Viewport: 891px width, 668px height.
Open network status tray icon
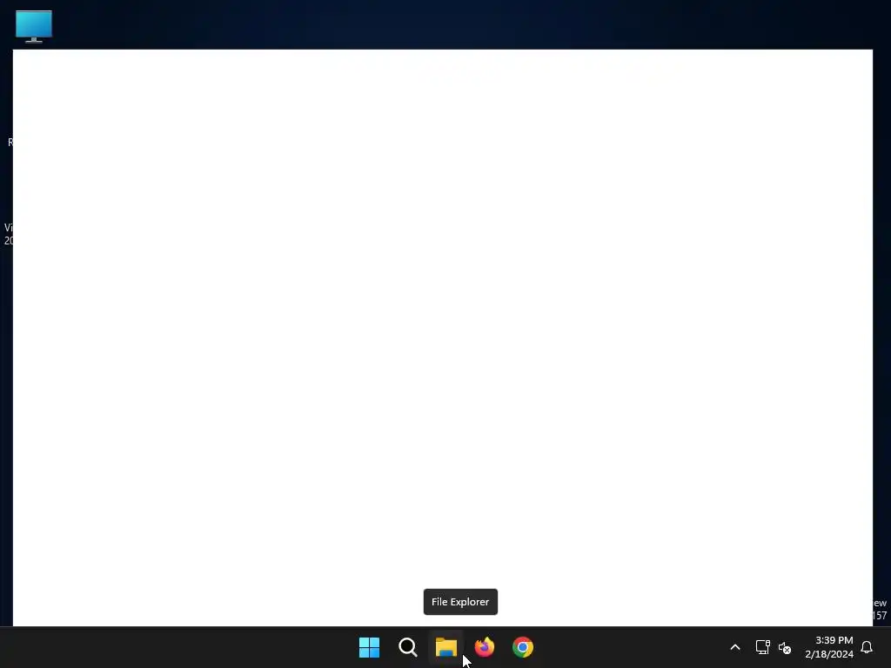(x=762, y=647)
